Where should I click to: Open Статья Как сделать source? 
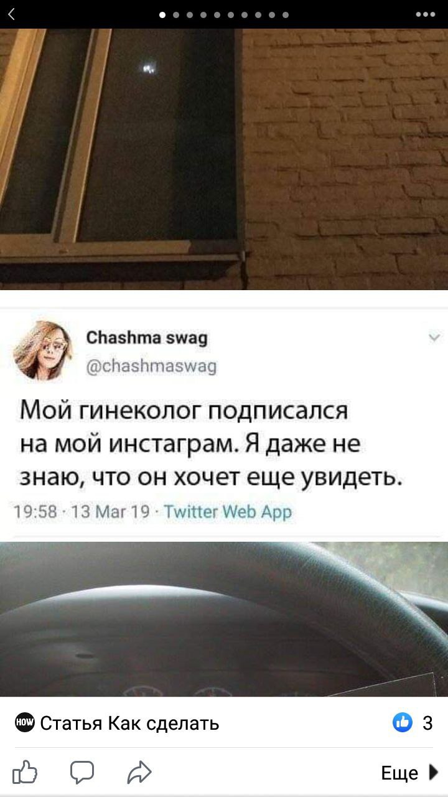(x=129, y=724)
